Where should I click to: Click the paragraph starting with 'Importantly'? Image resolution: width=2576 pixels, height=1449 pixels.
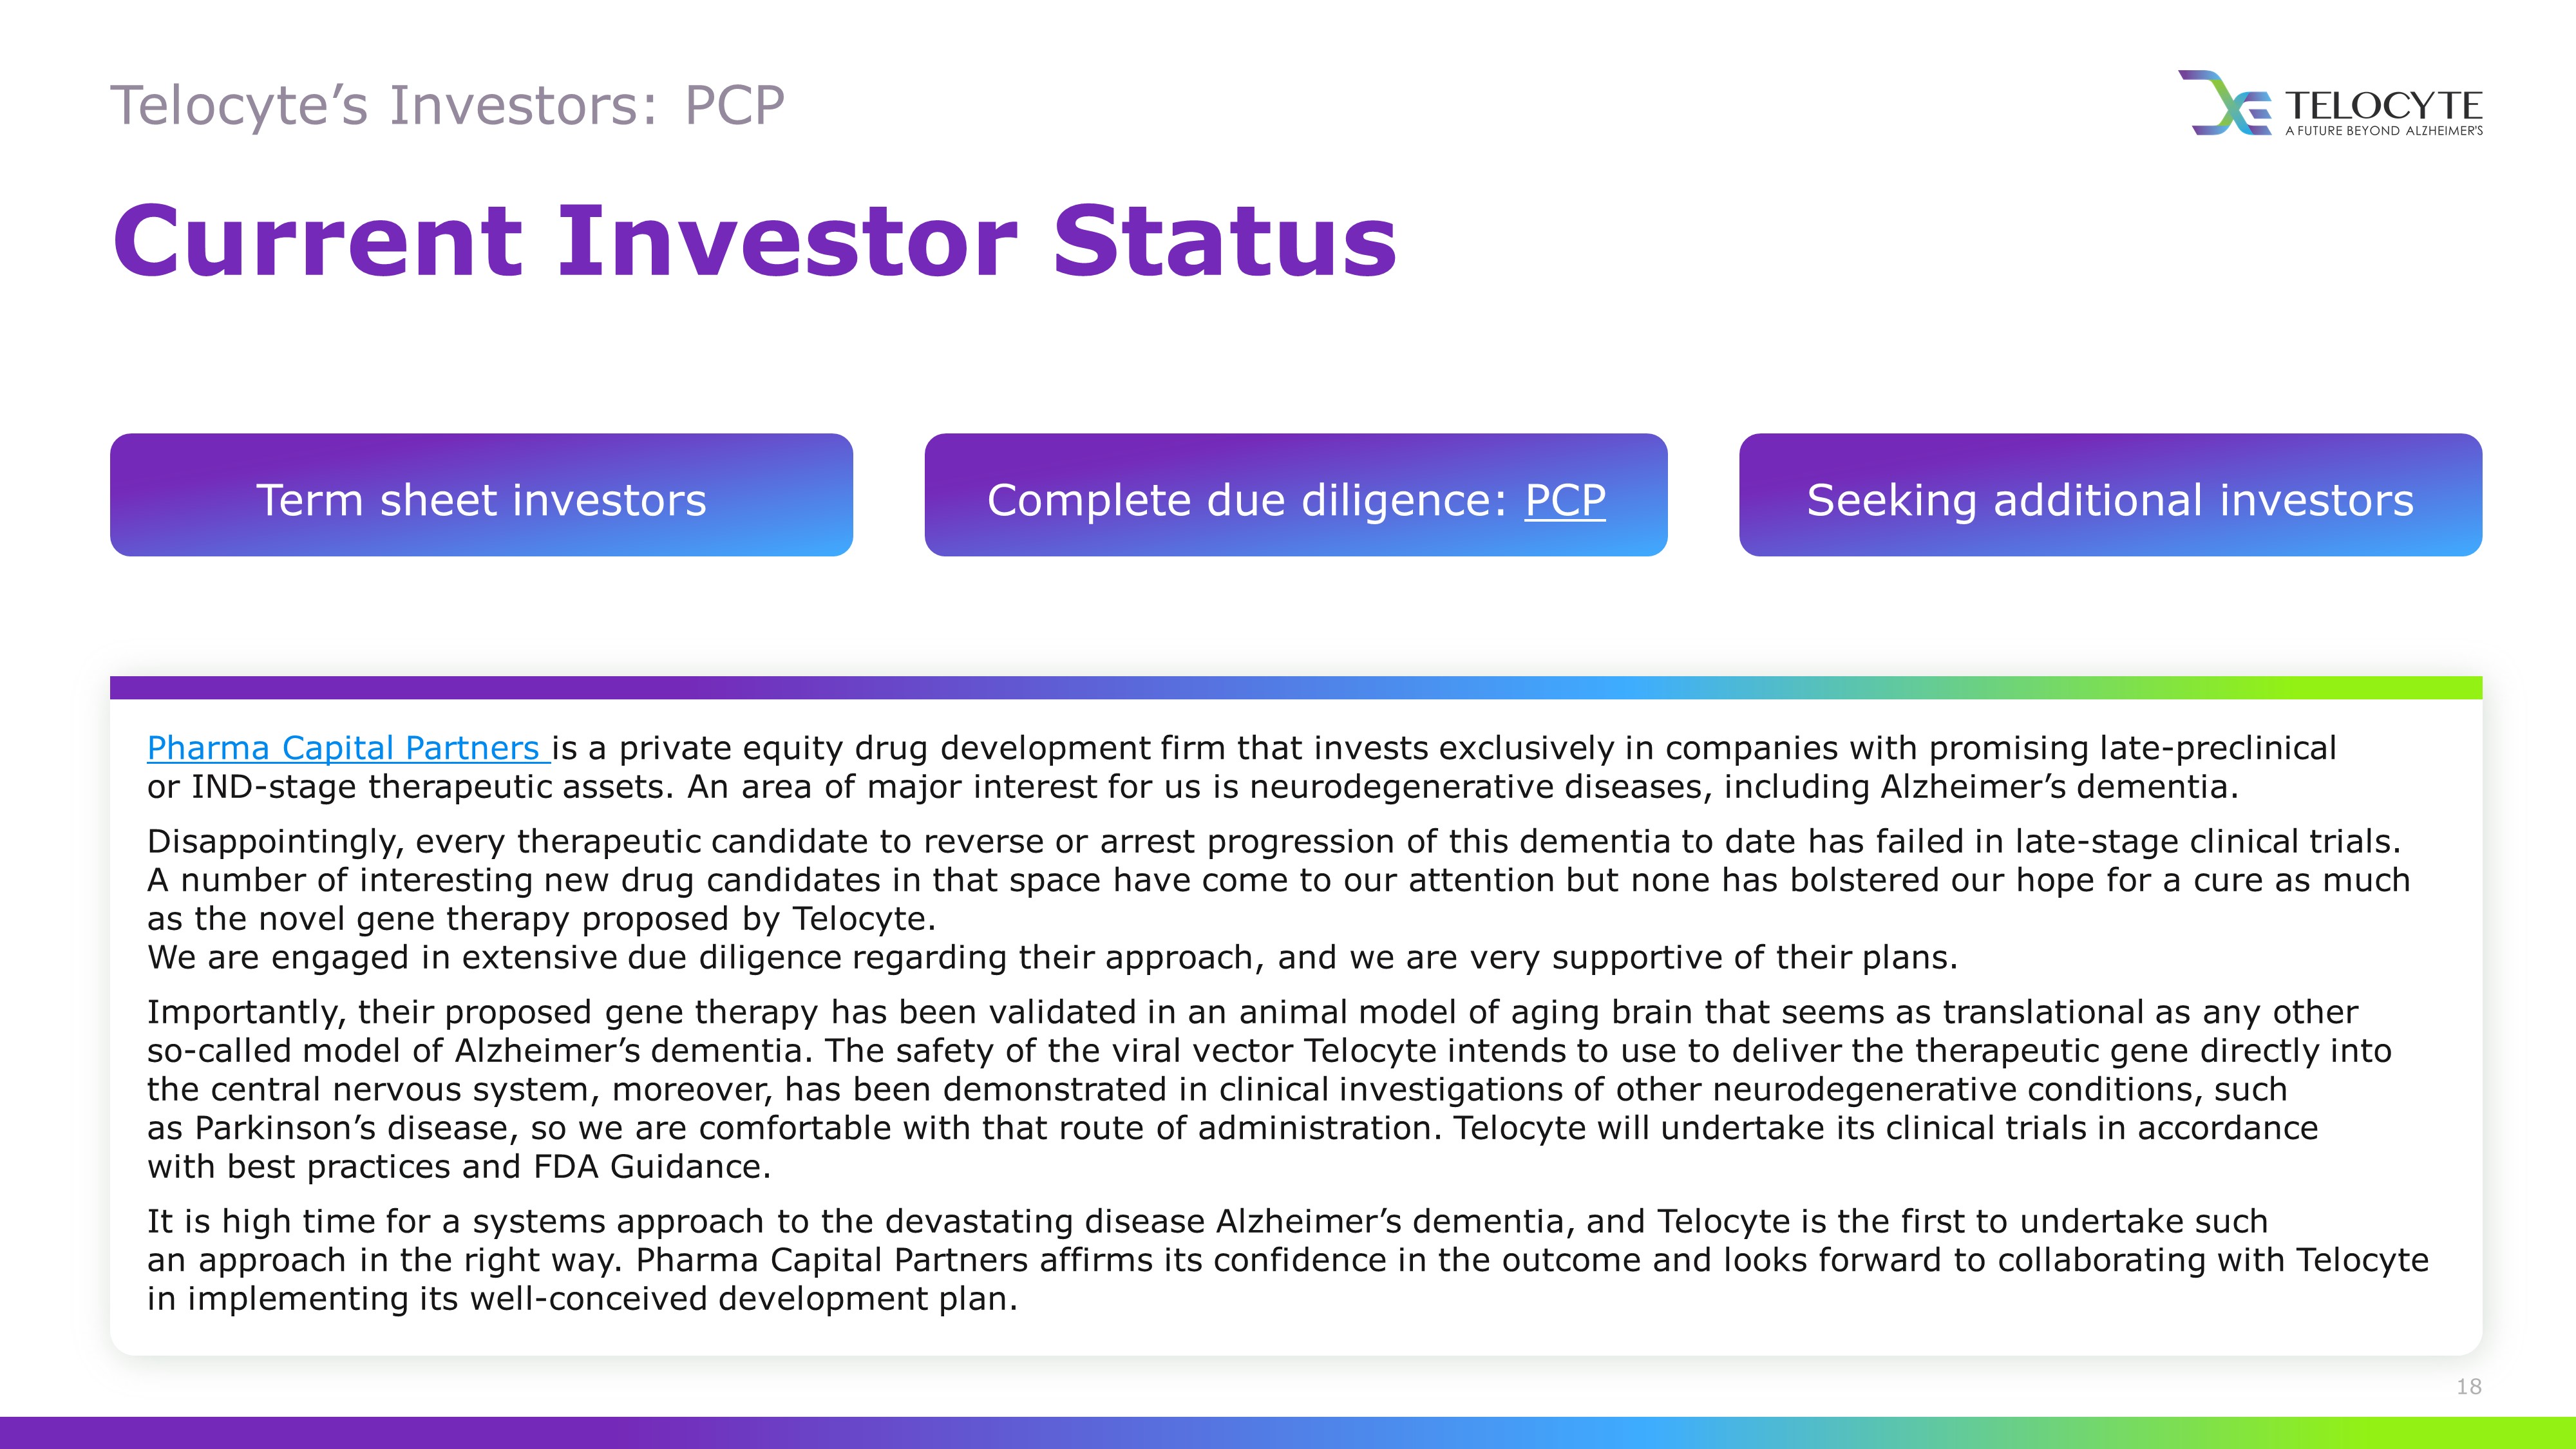1269,1089
